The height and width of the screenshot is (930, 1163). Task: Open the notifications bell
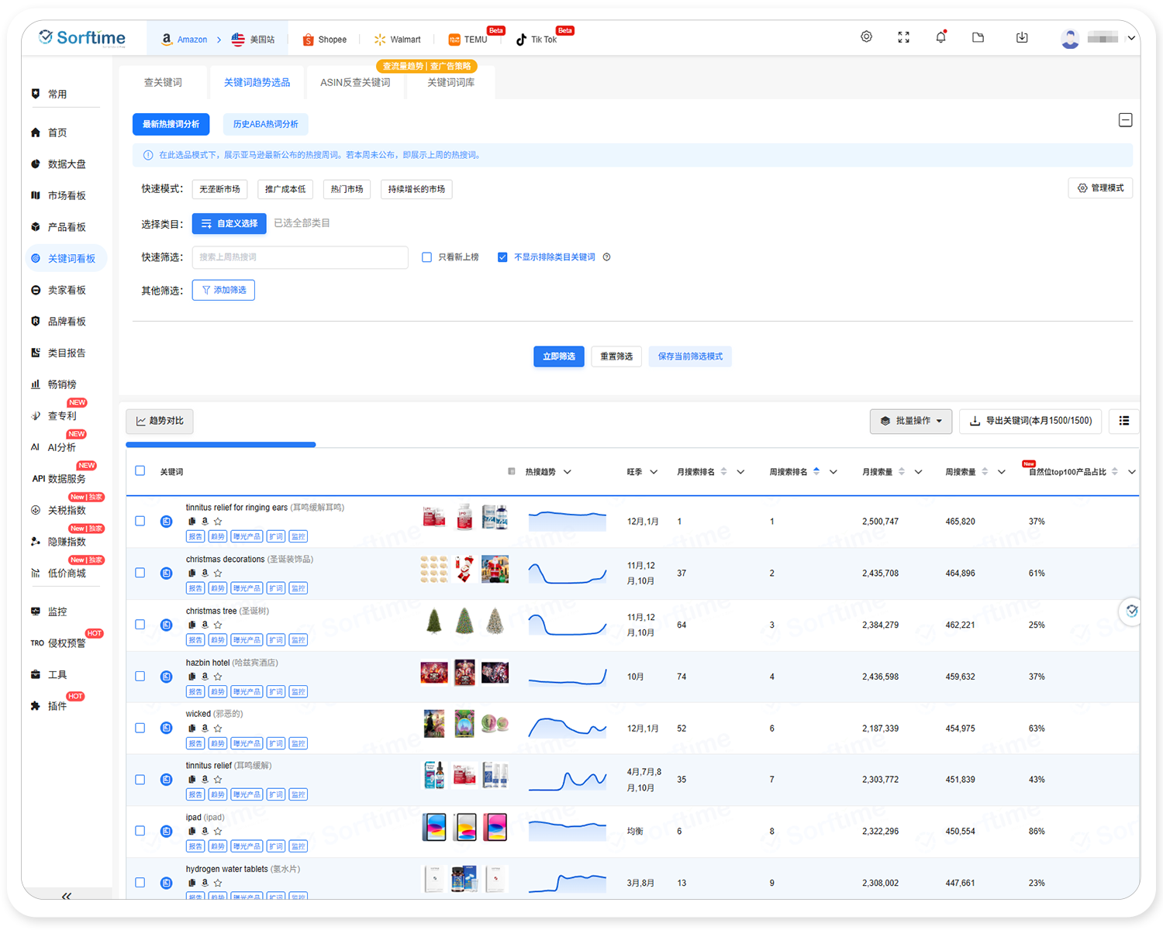point(940,37)
